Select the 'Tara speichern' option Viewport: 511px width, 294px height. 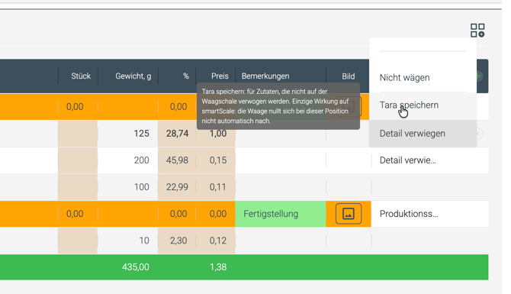pyautogui.click(x=423, y=105)
